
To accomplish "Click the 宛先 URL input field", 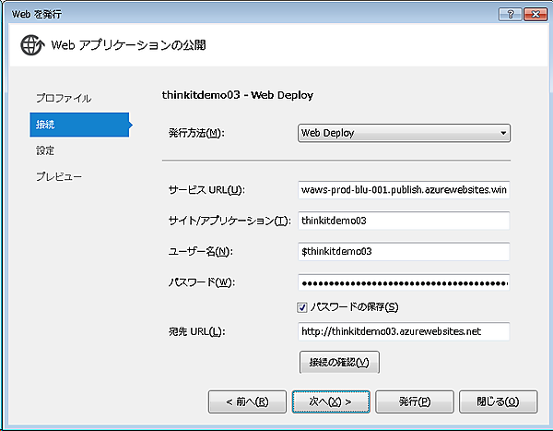I will [x=404, y=331].
